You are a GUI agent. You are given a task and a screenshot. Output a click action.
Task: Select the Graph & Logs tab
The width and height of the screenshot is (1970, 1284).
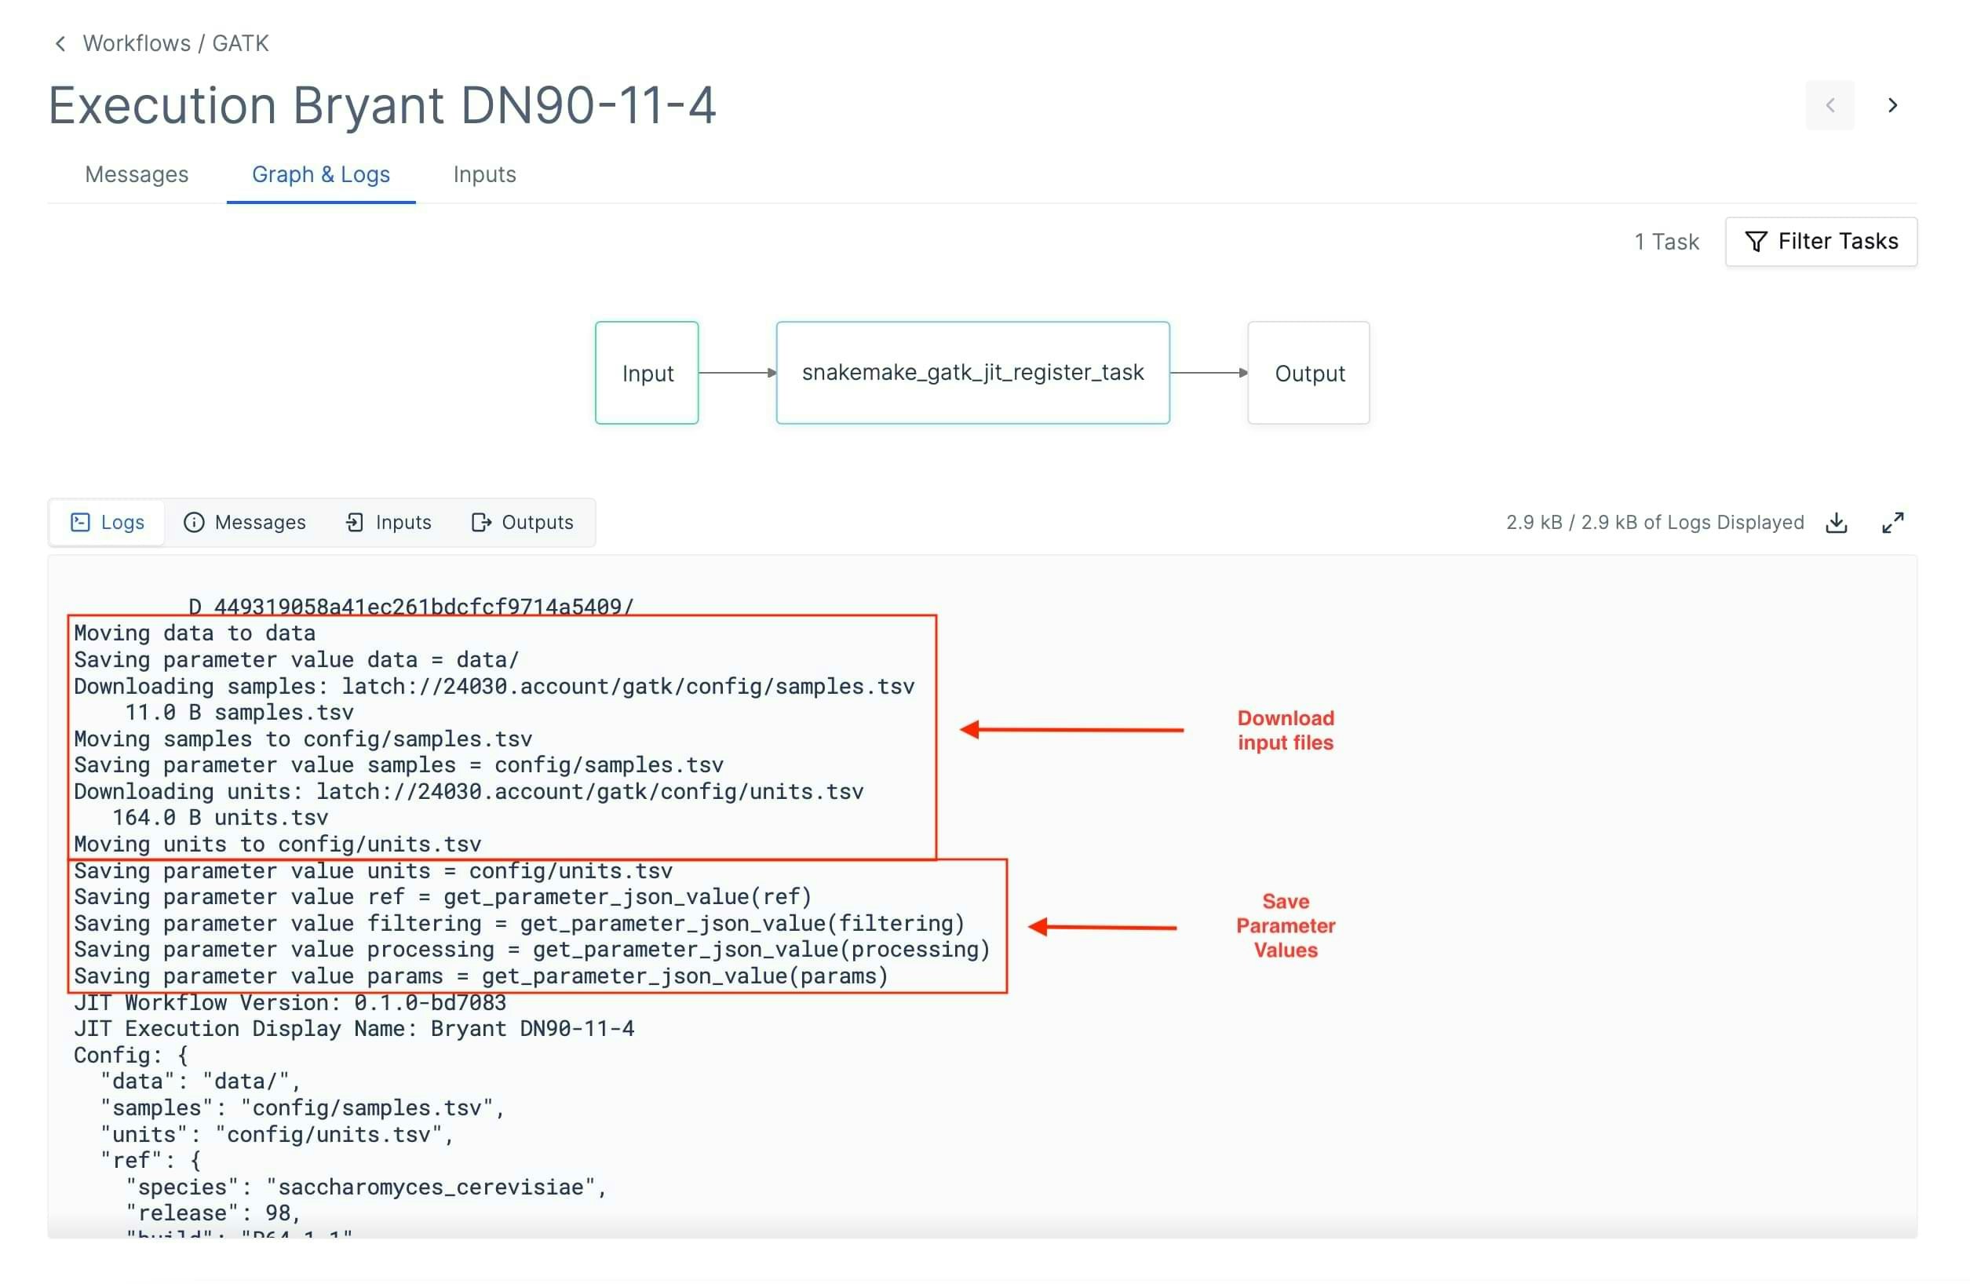click(321, 175)
